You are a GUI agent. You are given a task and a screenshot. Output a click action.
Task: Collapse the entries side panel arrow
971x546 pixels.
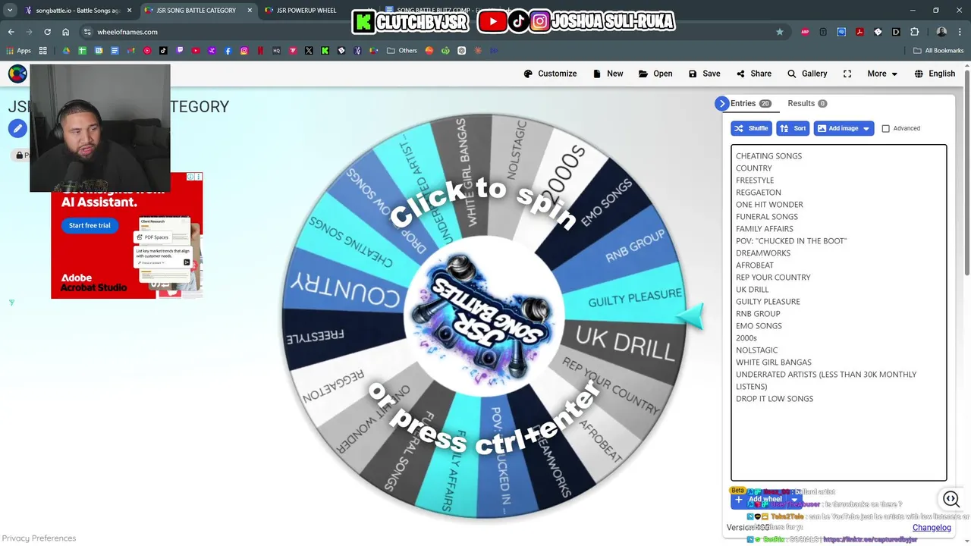[x=721, y=104]
